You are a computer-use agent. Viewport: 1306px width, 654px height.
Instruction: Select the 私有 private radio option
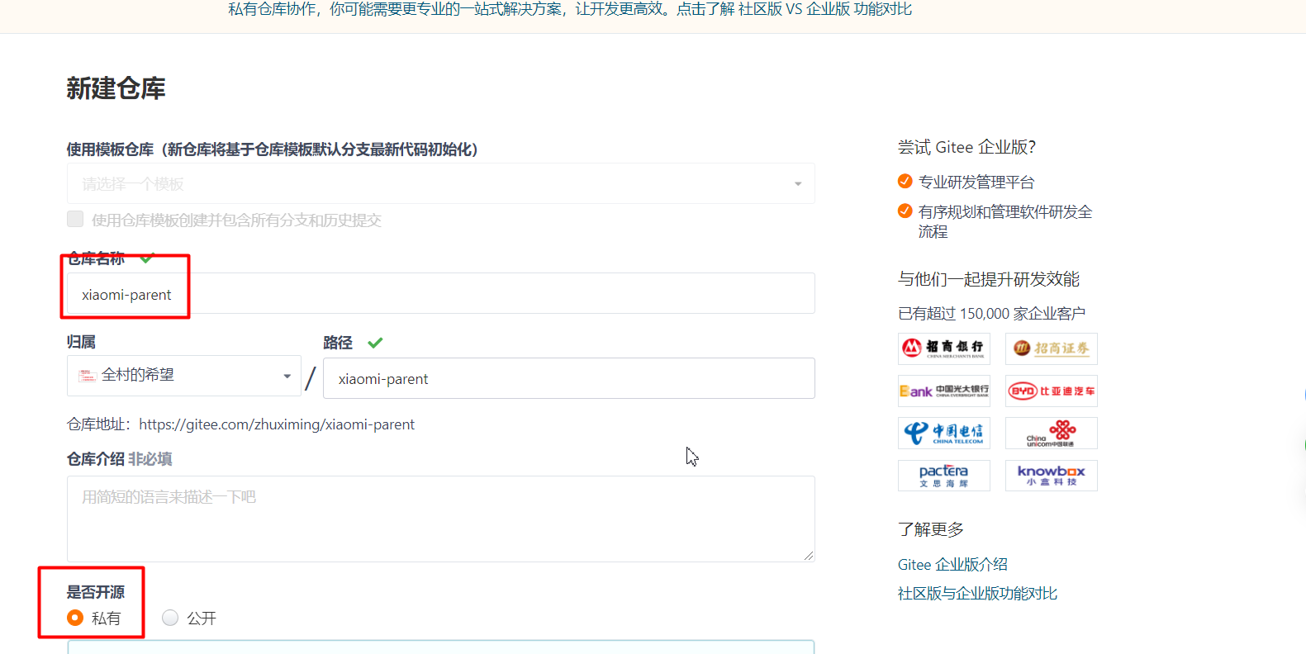75,618
